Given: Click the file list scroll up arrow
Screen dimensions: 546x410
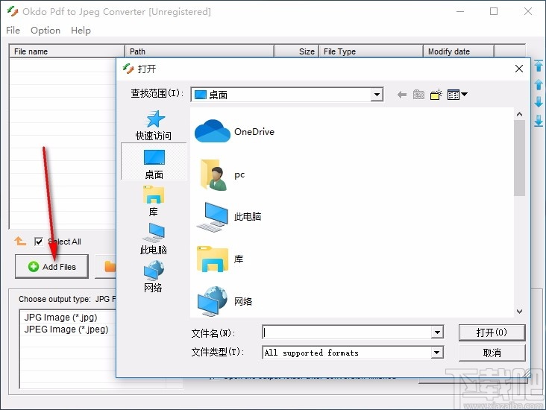Looking at the screenshot, I should coord(519,114).
